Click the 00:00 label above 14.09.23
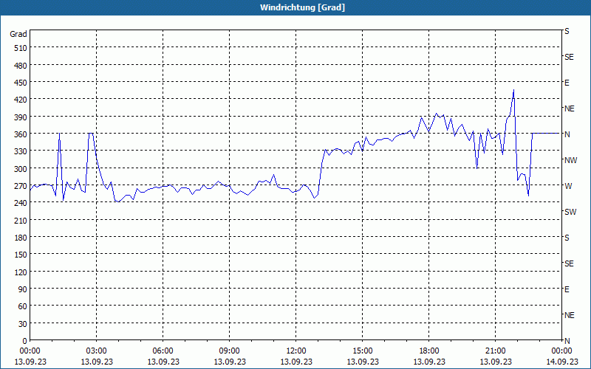 coord(561,351)
